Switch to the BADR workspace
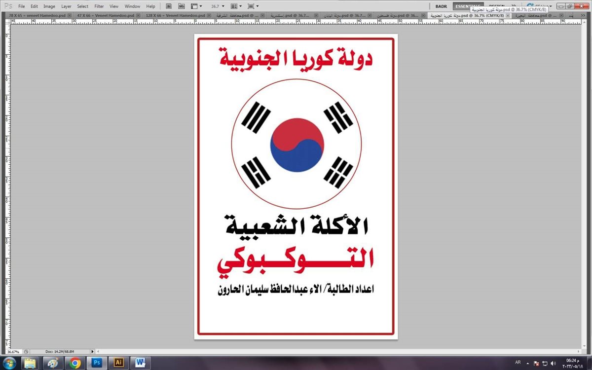592x370 pixels. pyautogui.click(x=441, y=6)
